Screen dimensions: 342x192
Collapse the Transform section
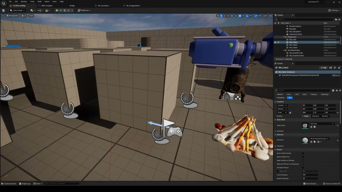(275, 102)
